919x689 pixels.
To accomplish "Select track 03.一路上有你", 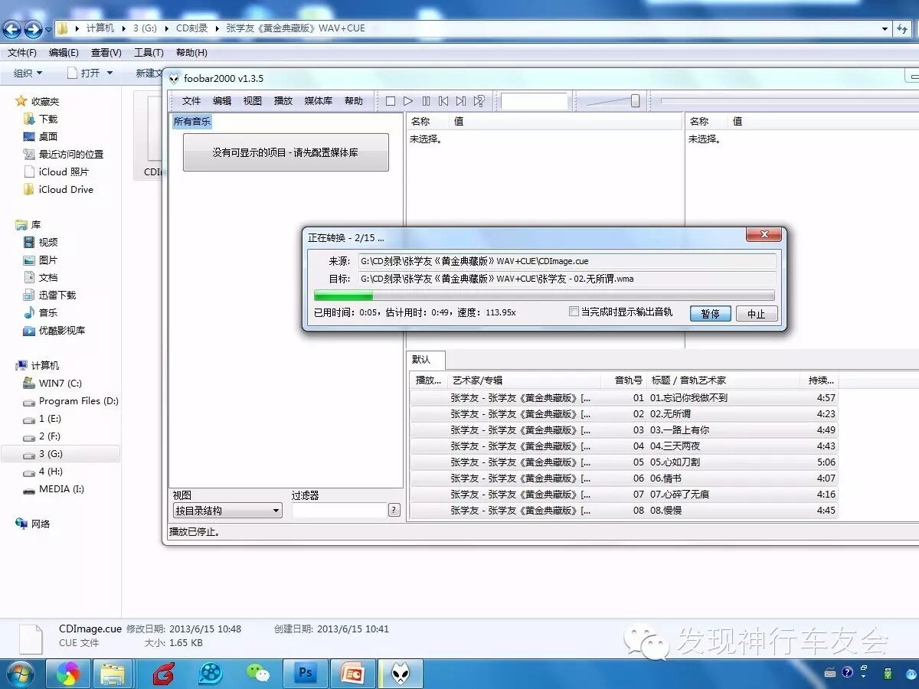I will pyautogui.click(x=623, y=430).
